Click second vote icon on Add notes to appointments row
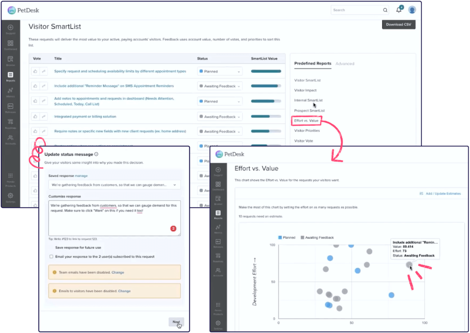This screenshot has height=333, width=470. (x=44, y=101)
